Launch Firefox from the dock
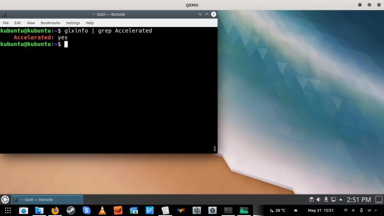The width and height of the screenshot is (384, 216). click(x=55, y=210)
